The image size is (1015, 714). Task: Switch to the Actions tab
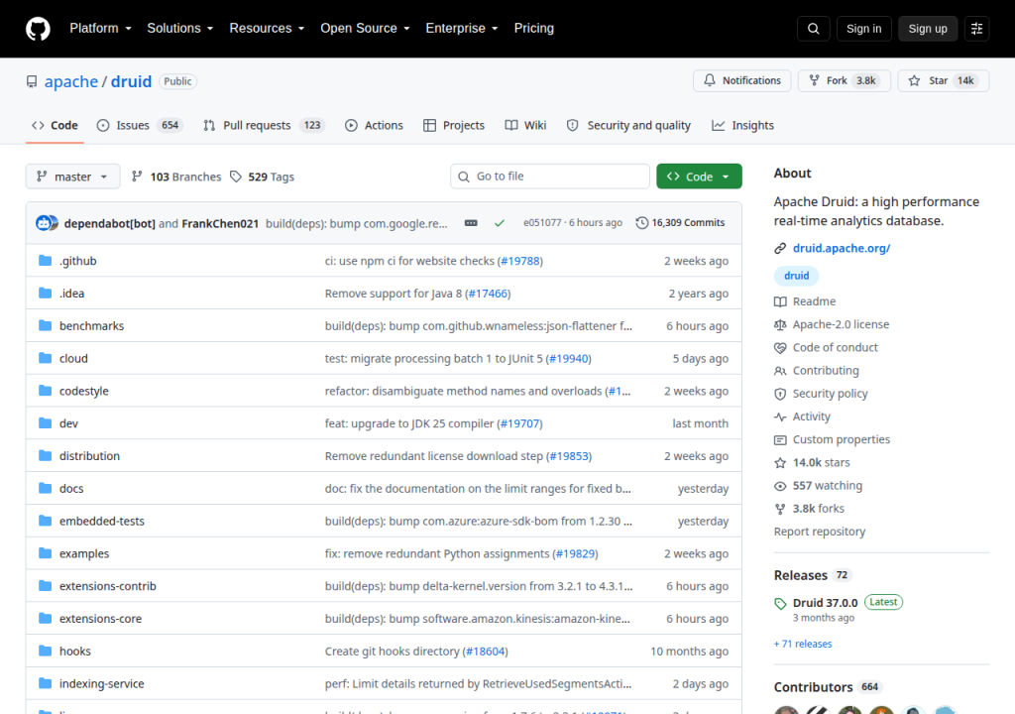pos(374,125)
